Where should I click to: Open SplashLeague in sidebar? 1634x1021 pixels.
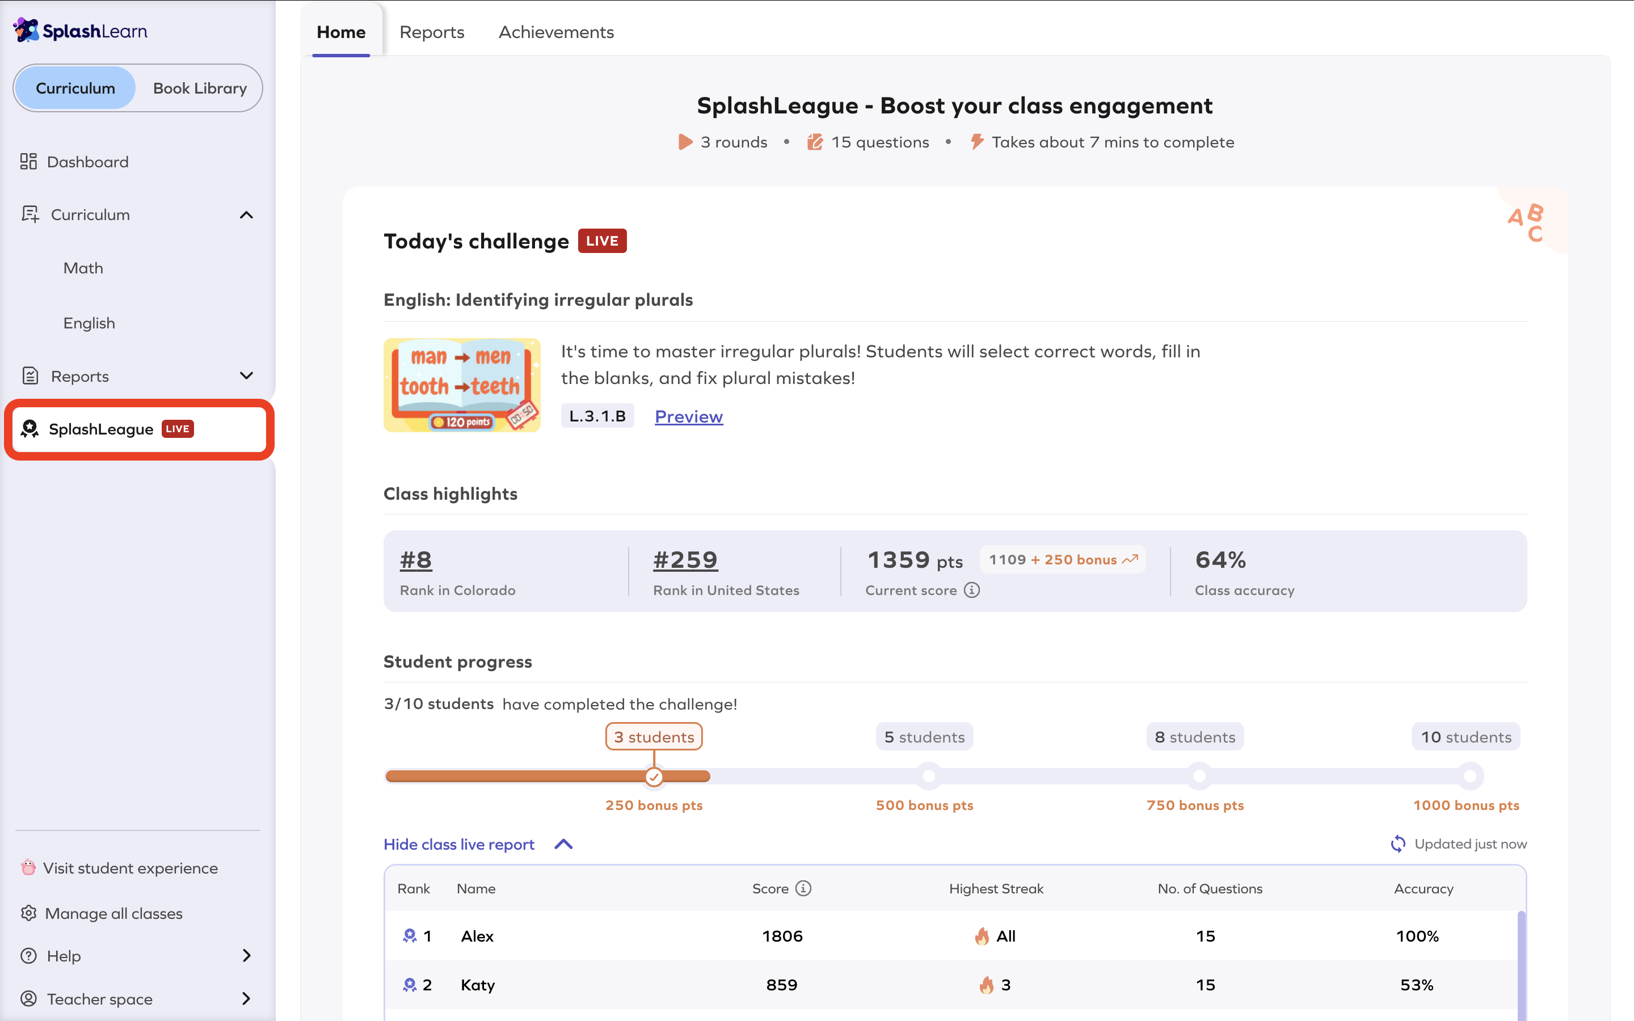[139, 429]
